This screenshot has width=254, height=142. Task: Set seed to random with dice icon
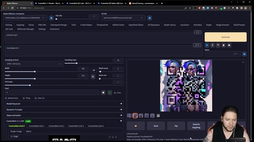coord(103,93)
